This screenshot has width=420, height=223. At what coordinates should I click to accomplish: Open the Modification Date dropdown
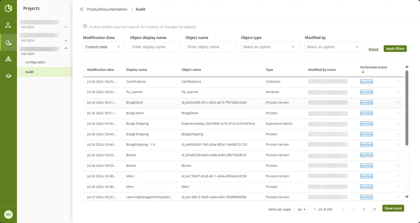(104, 47)
